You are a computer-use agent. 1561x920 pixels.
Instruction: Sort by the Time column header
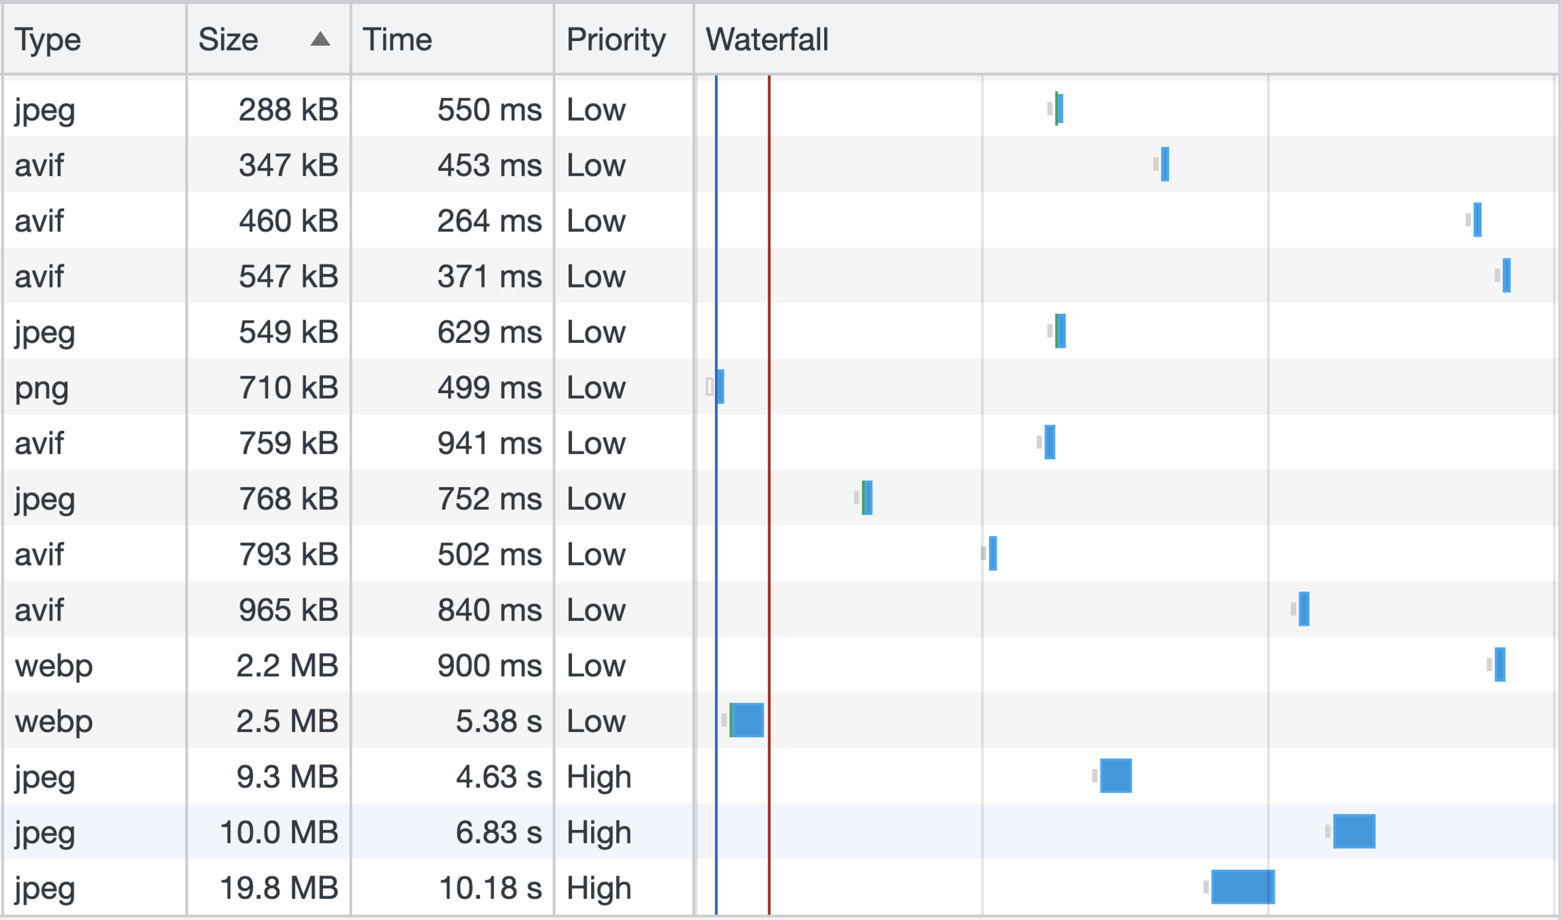click(397, 40)
